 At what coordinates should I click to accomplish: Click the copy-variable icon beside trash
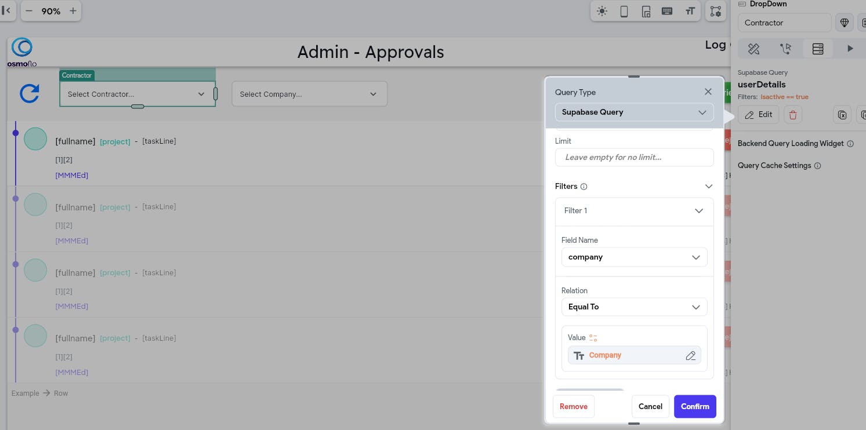tap(842, 115)
